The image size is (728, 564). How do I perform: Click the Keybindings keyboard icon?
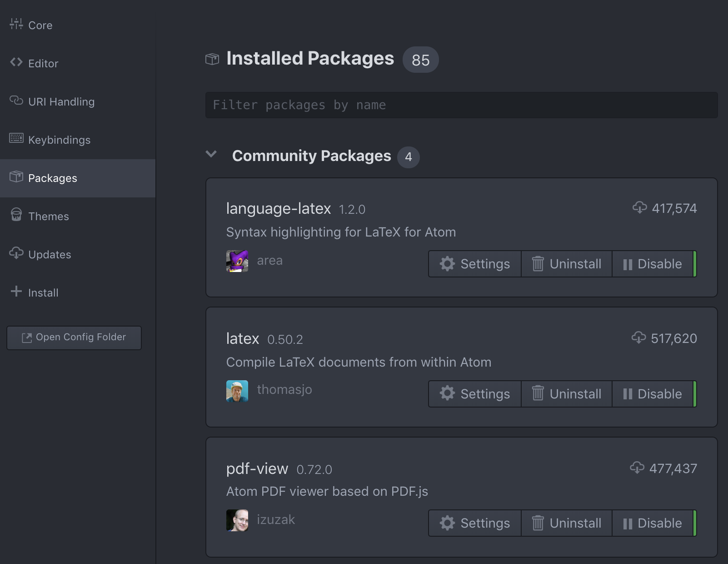pyautogui.click(x=16, y=138)
